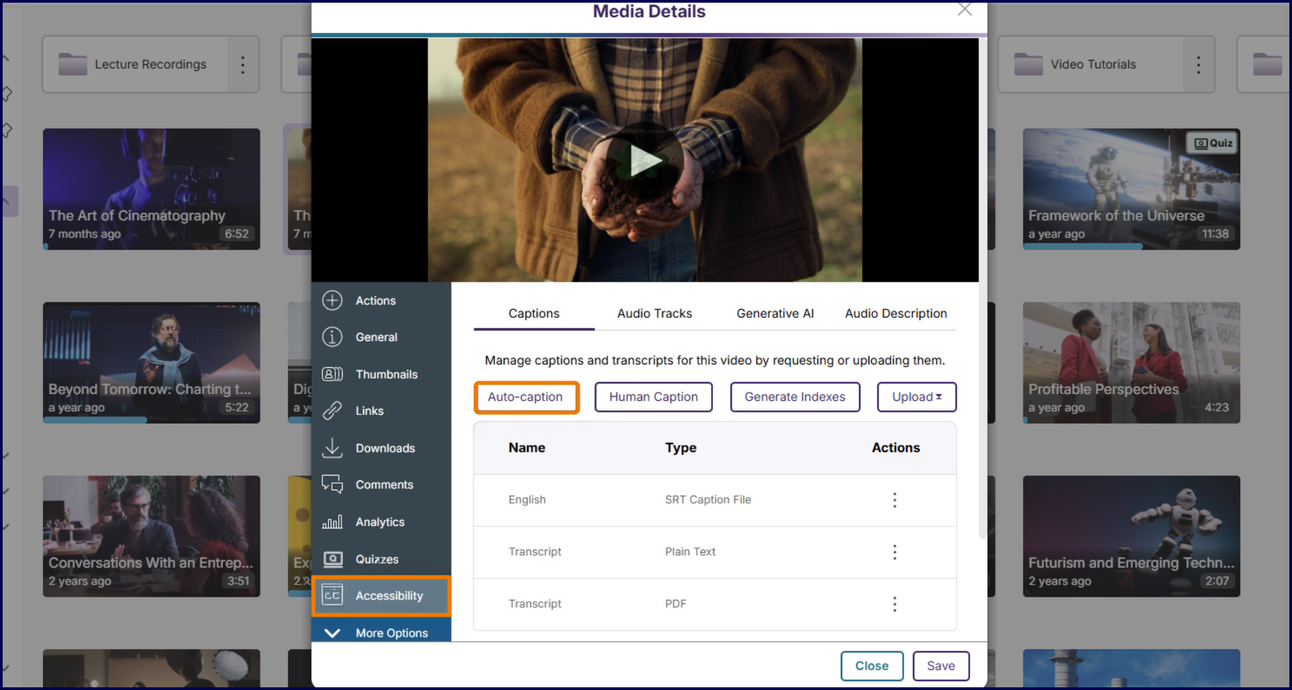Open the Thumbnails section
The height and width of the screenshot is (690, 1292).
coord(386,374)
